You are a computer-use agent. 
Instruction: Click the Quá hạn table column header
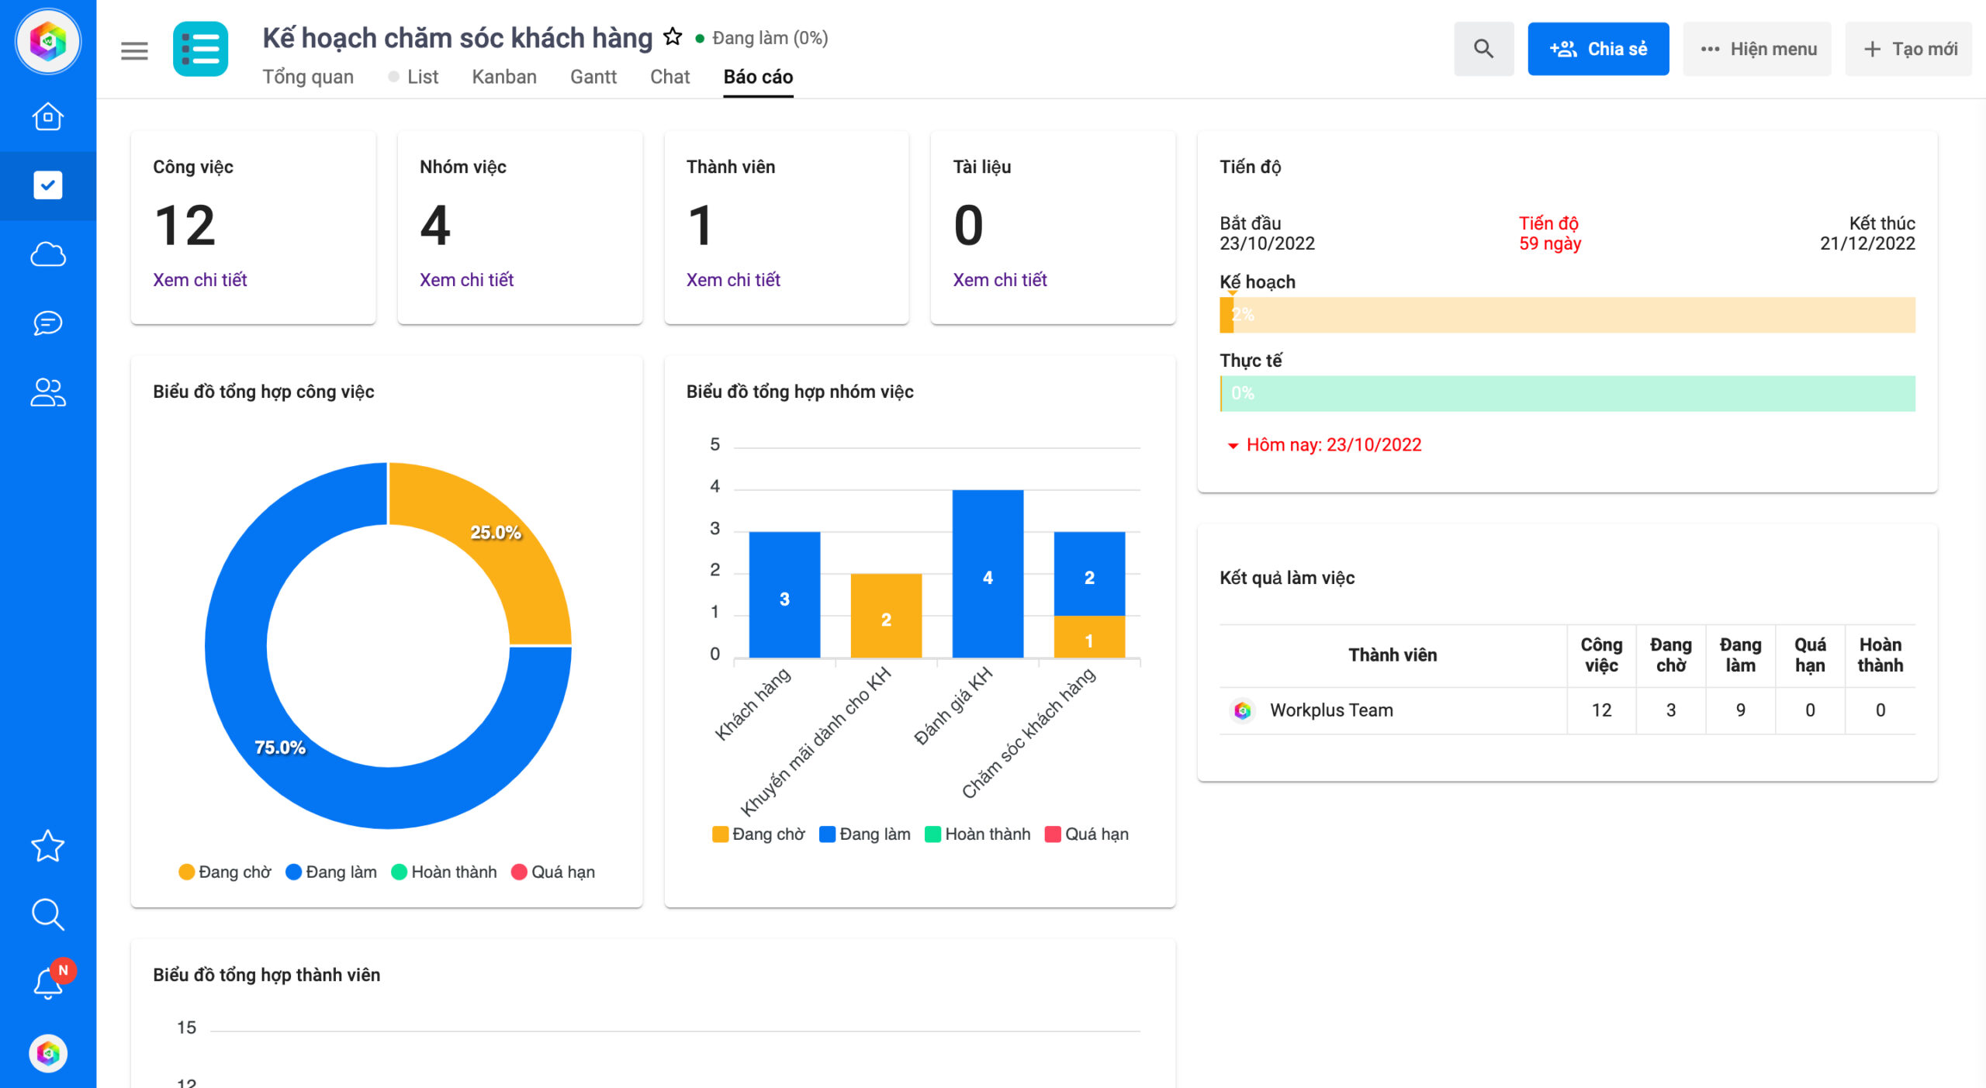[1810, 655]
